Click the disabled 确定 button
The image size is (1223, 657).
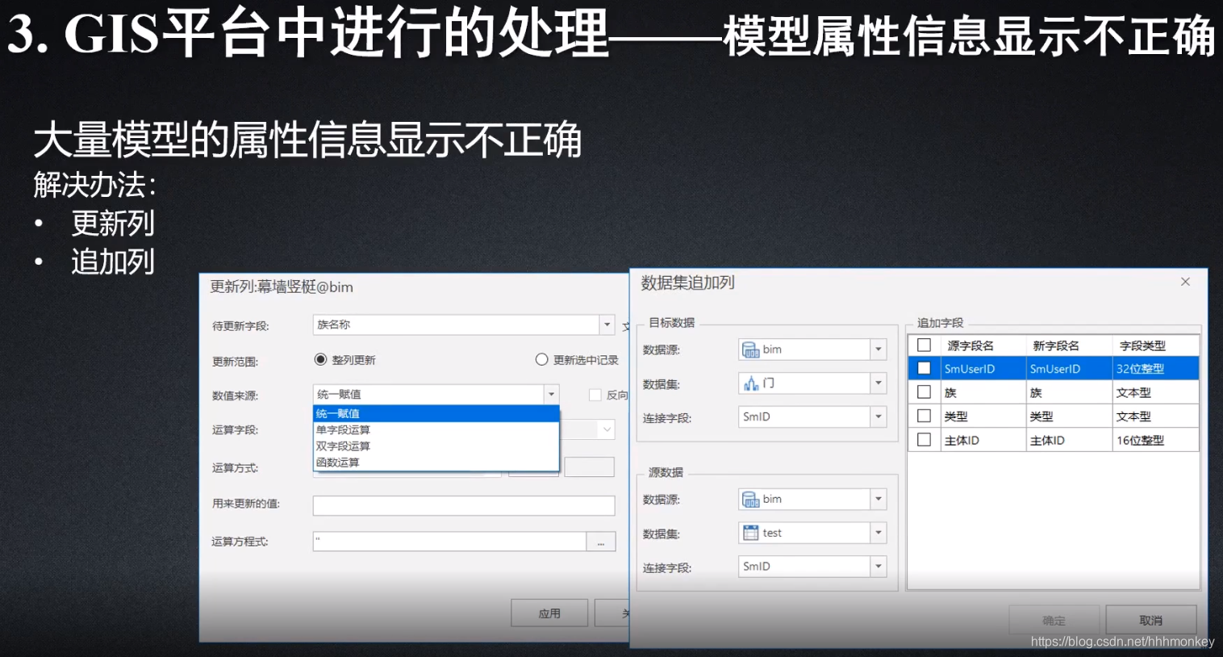coord(1054,620)
